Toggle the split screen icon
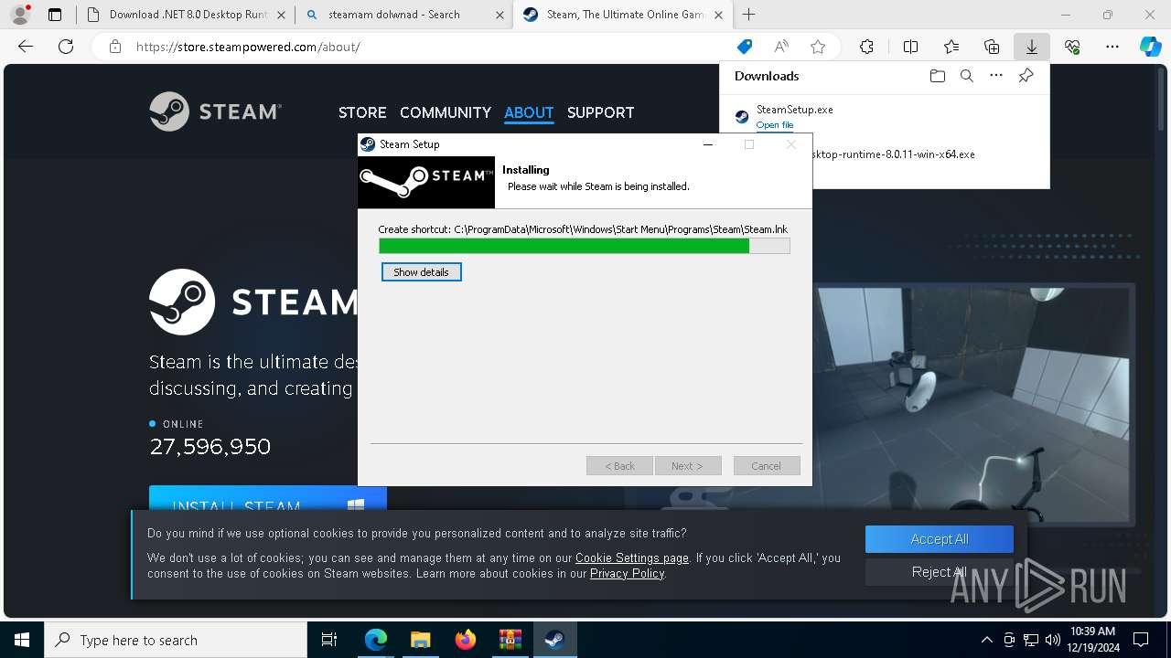Viewport: 1171px width, 658px height. click(910, 47)
